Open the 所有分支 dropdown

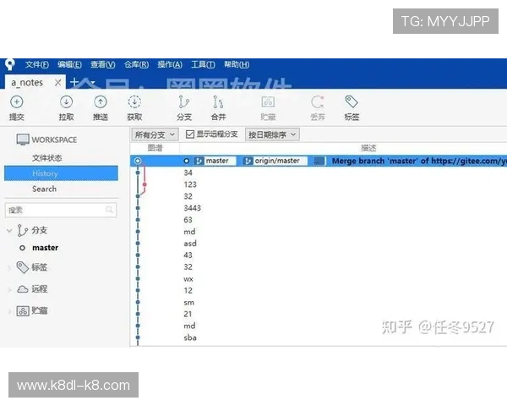point(155,134)
